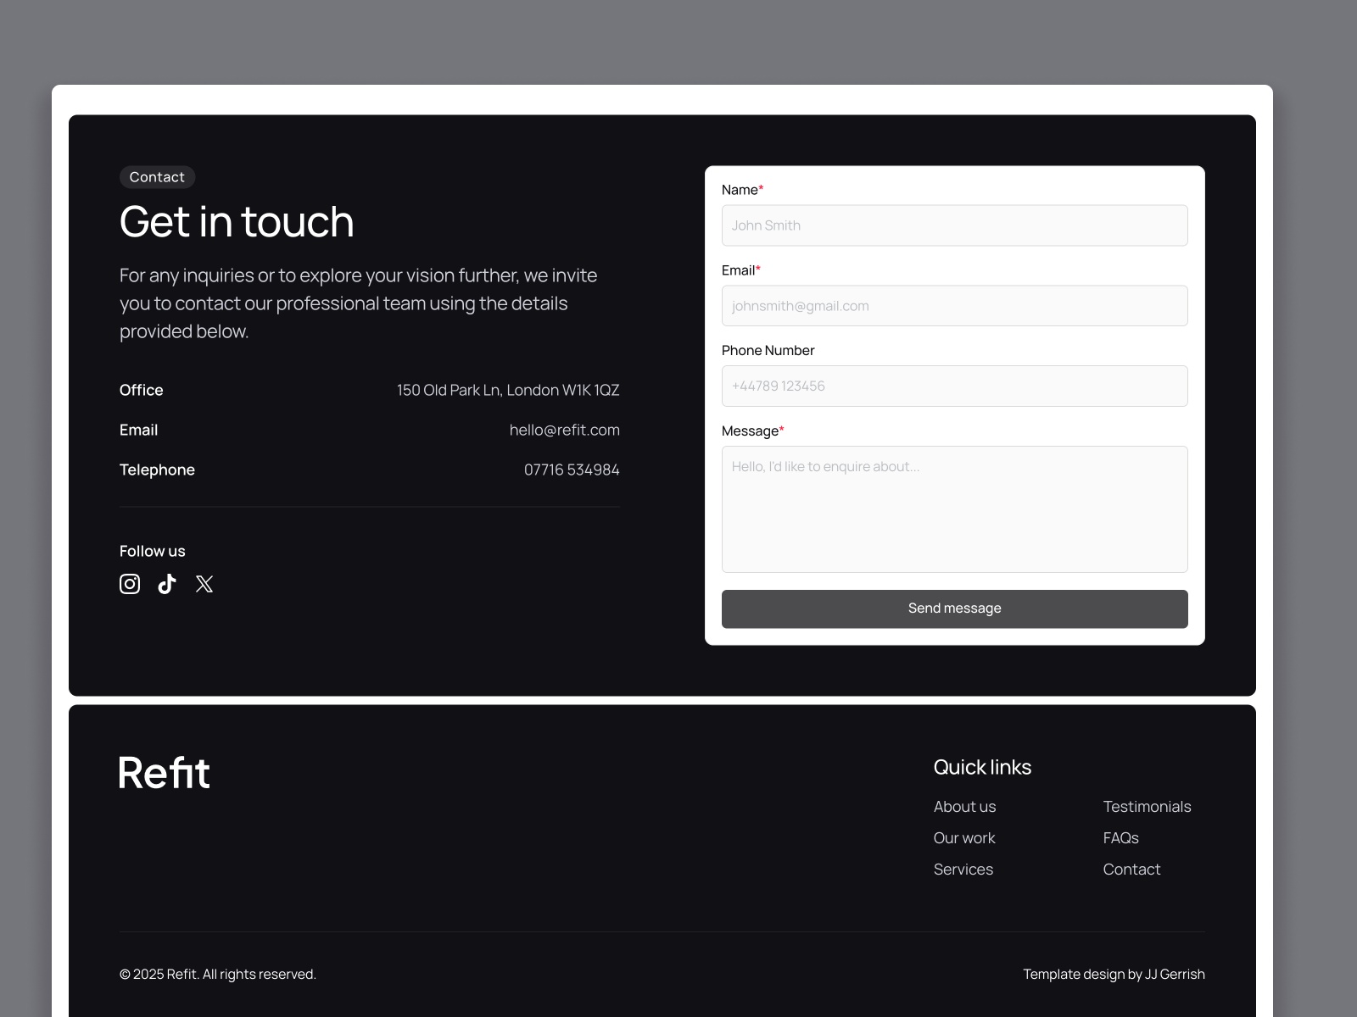The height and width of the screenshot is (1017, 1357).
Task: Open the X (Twitter) profile icon
Action: point(204,584)
